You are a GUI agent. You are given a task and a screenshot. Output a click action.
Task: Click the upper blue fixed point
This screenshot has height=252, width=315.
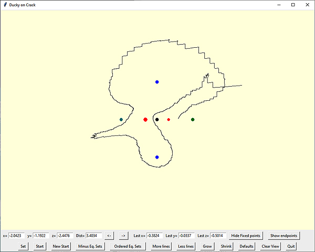coord(157,82)
